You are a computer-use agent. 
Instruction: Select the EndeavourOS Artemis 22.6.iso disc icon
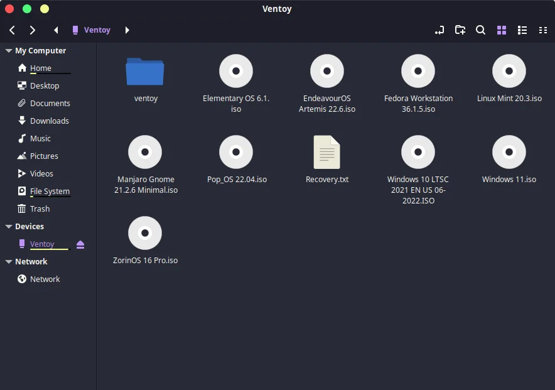[327, 71]
